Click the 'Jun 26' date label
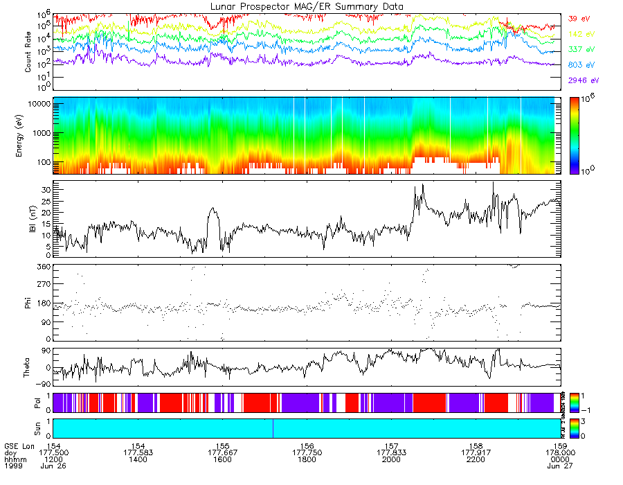 point(53,466)
